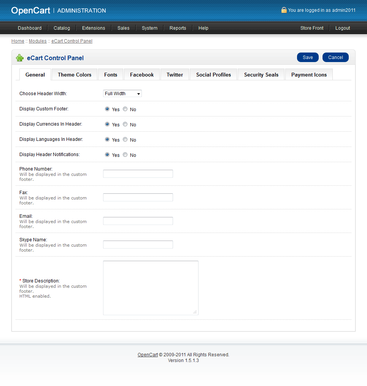Click Logout in the top navigation
The image size is (367, 386).
pos(343,28)
